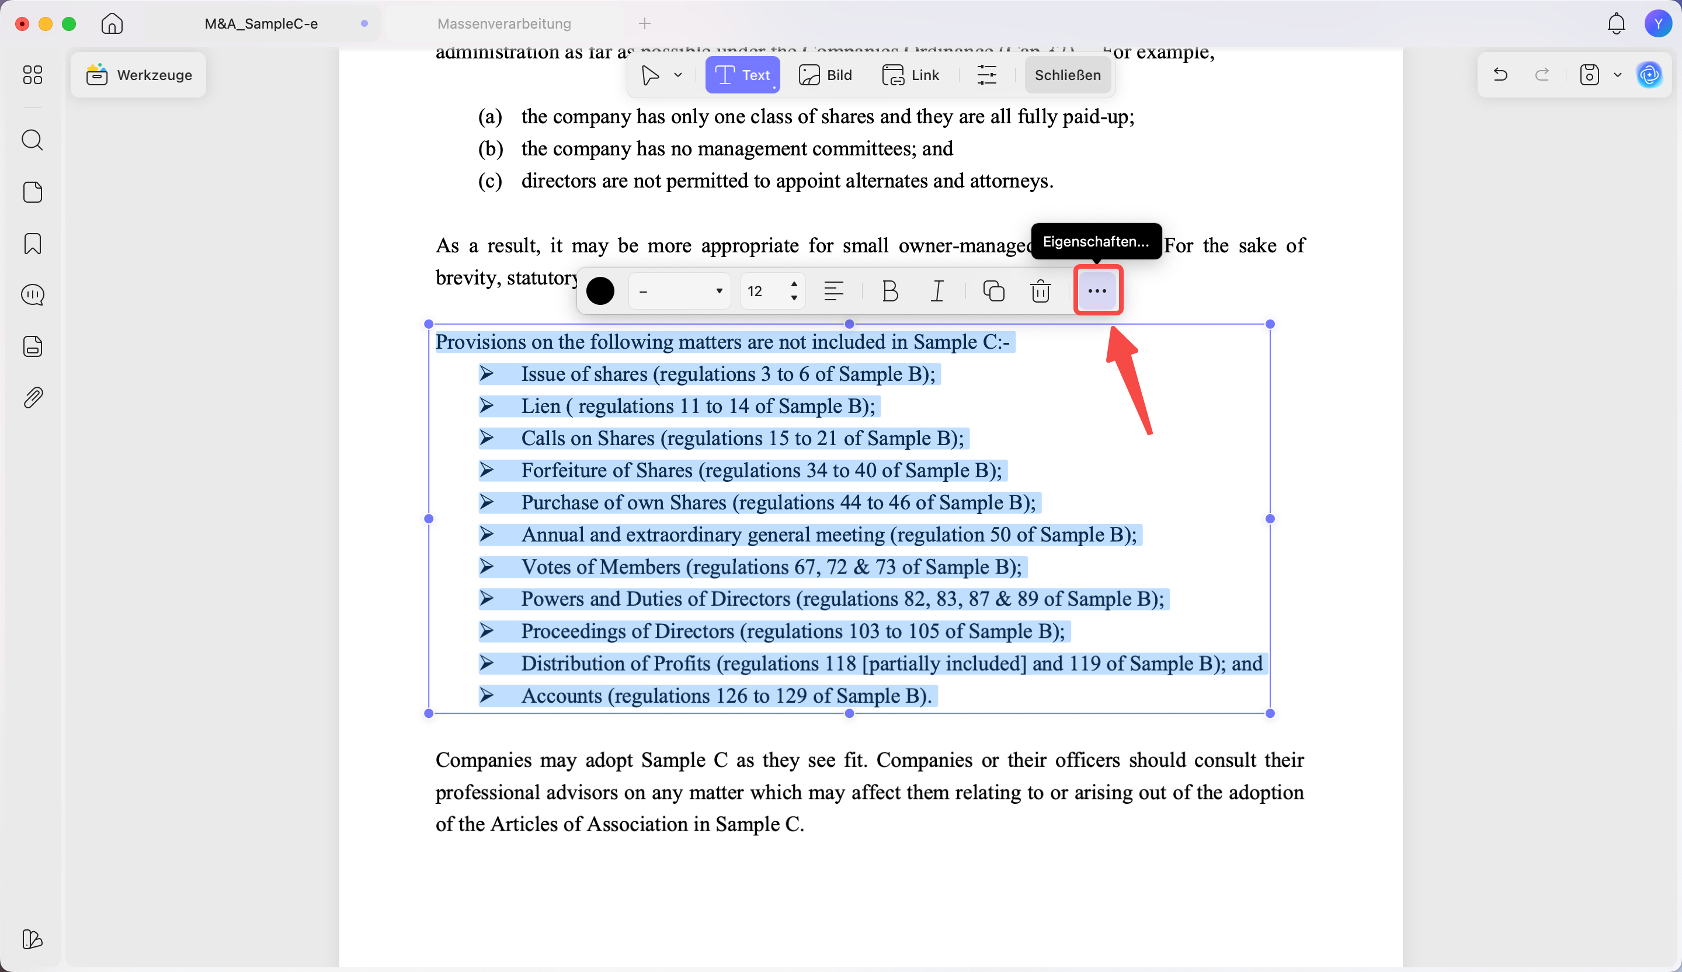Expand the cursor tool dropdown arrow
1682x972 pixels.
click(x=678, y=75)
